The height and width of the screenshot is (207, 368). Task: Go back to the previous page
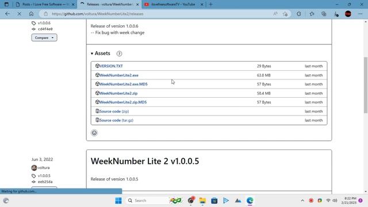pos(7,14)
